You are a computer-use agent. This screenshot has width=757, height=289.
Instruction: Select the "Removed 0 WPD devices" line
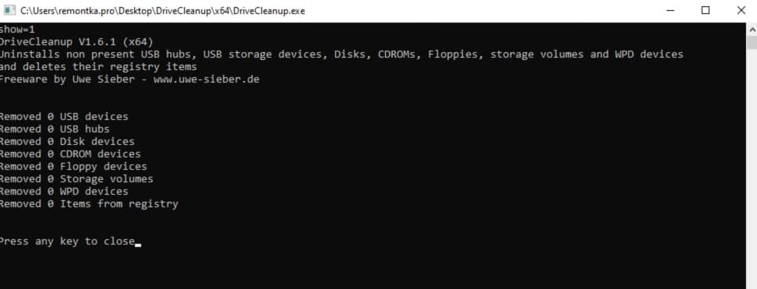pos(64,192)
